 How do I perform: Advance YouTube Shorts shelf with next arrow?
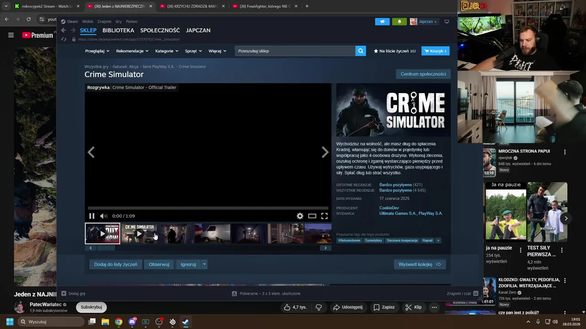[x=566, y=218]
